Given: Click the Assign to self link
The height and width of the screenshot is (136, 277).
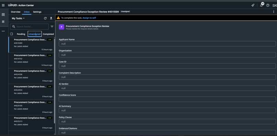Looking at the screenshot, I should 89,18.
